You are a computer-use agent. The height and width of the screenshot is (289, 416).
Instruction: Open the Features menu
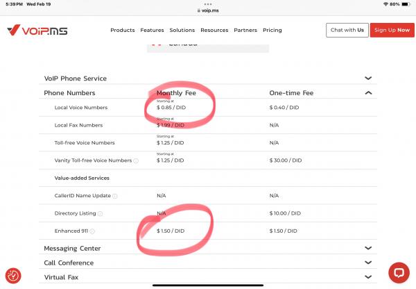[x=152, y=31]
